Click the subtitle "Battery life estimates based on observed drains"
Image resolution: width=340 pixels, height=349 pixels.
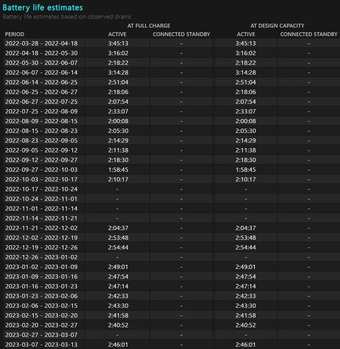tap(67, 16)
